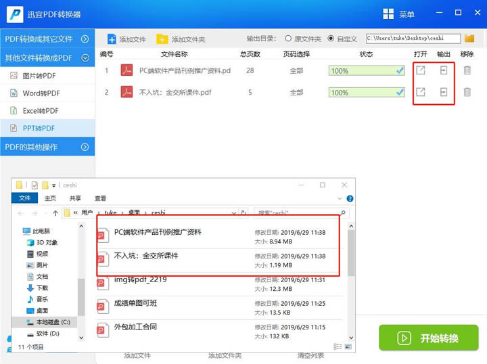This screenshot has height=364, width=487.
Task: Open the converted PC端软件产品刊例推广资料 file
Action: [421, 70]
